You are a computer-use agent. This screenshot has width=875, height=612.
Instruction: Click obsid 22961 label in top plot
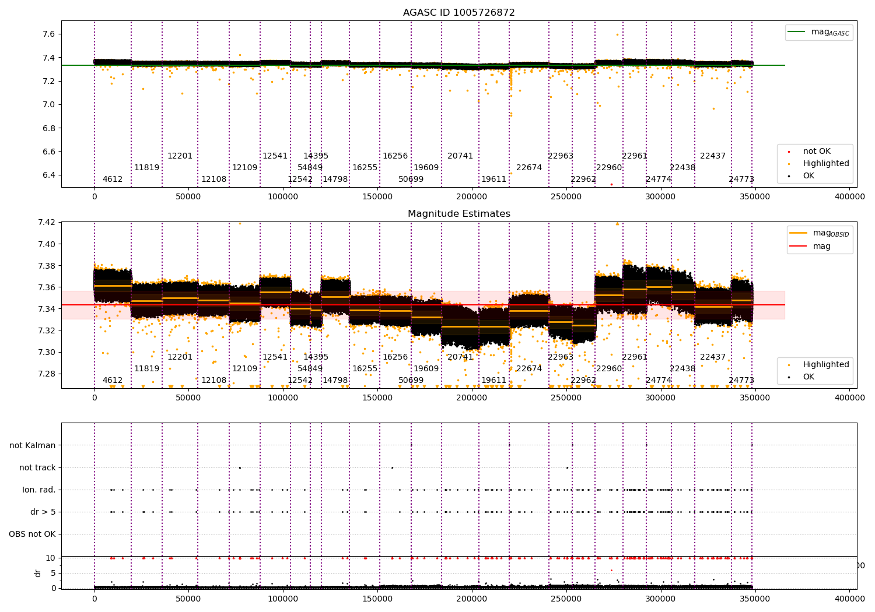635,156
